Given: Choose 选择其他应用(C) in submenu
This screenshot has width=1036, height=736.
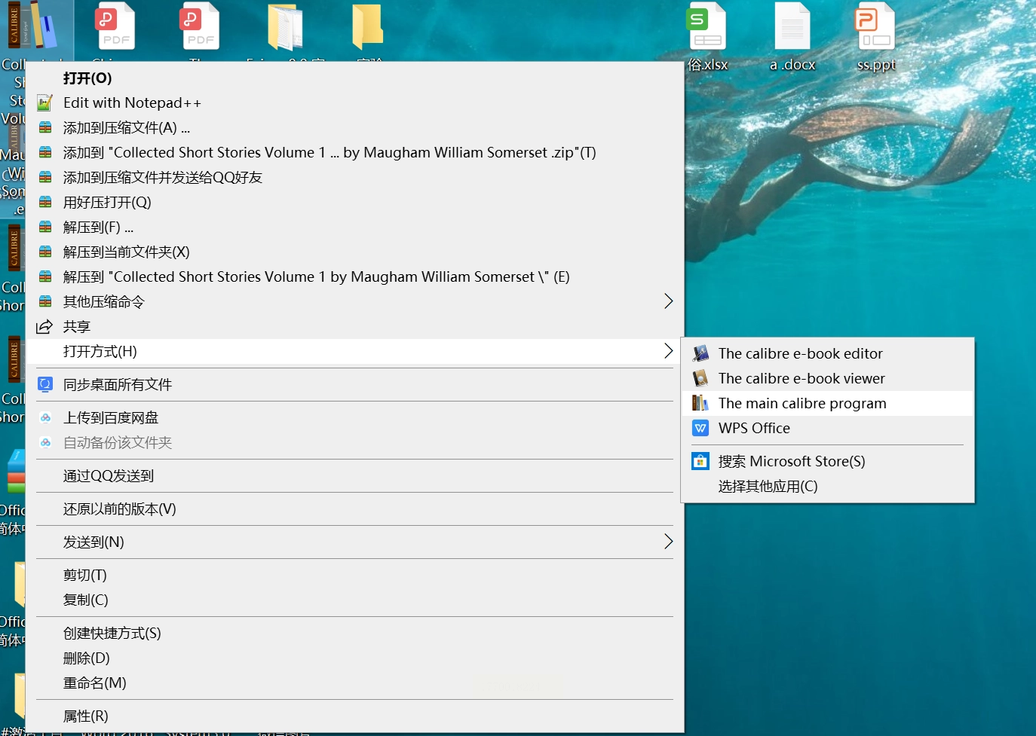Looking at the screenshot, I should 768,486.
